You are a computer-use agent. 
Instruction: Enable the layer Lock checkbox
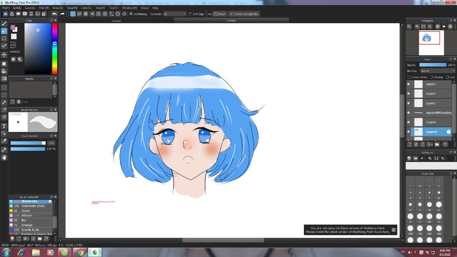pyautogui.click(x=447, y=77)
